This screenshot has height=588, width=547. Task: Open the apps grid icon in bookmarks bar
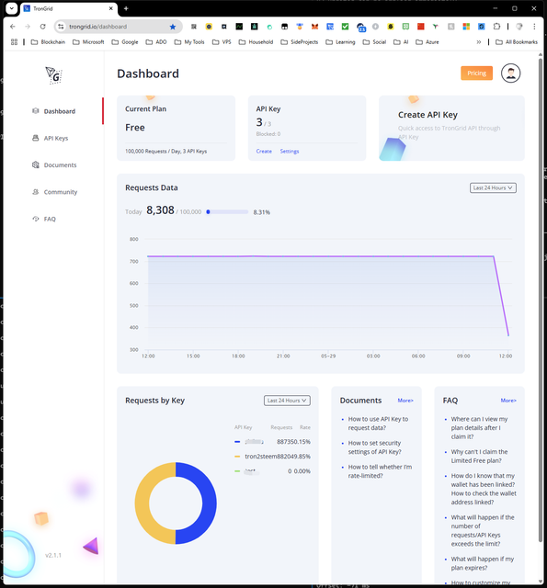pos(15,42)
